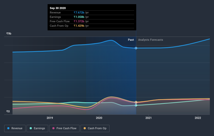Viewport: 214px width, 136px height.
Task: Click the ₹7.672b revenue value in tooltip
Action: click(x=79, y=12)
